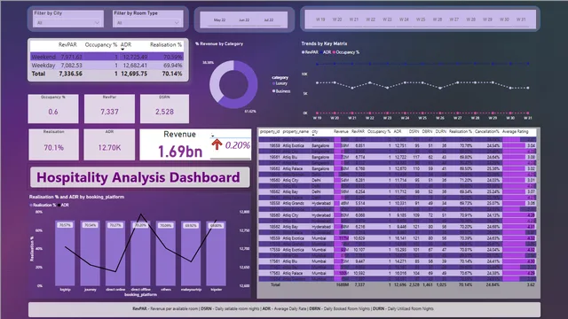Viewport: 568px width, 319px height.
Task: Sort property table by Revenue header
Action: (341, 132)
